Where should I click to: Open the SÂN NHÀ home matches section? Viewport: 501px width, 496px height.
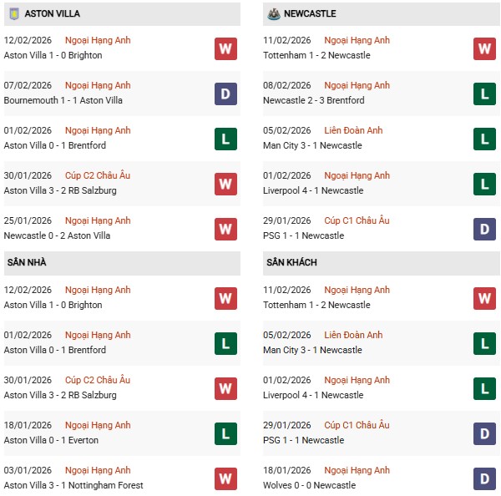tap(27, 263)
